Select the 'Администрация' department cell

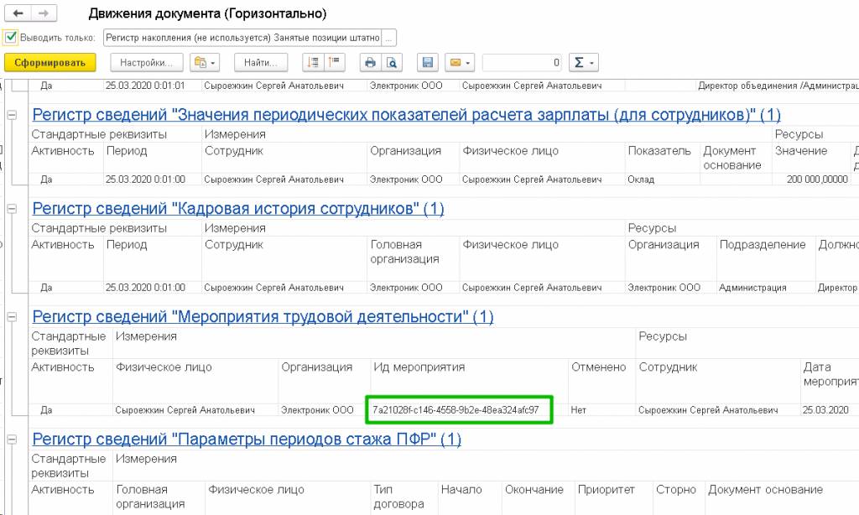pyautogui.click(x=766, y=288)
